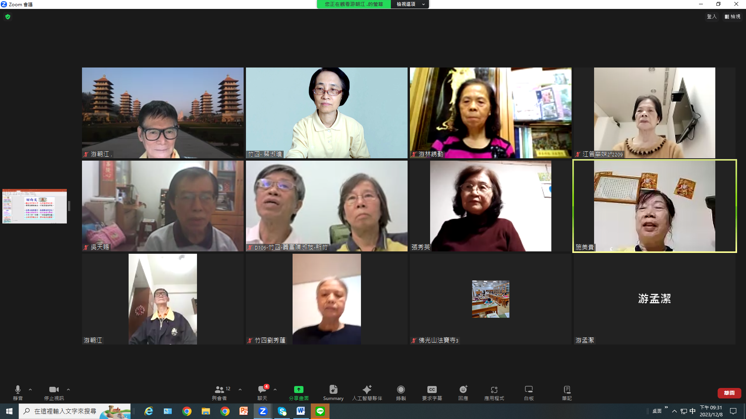
Task: Start recording with the 錄製 icon
Action: click(x=401, y=390)
